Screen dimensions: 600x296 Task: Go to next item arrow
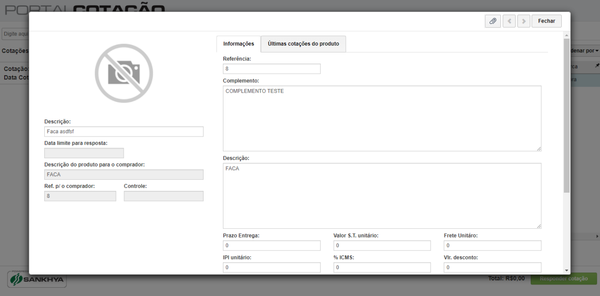pos(523,21)
